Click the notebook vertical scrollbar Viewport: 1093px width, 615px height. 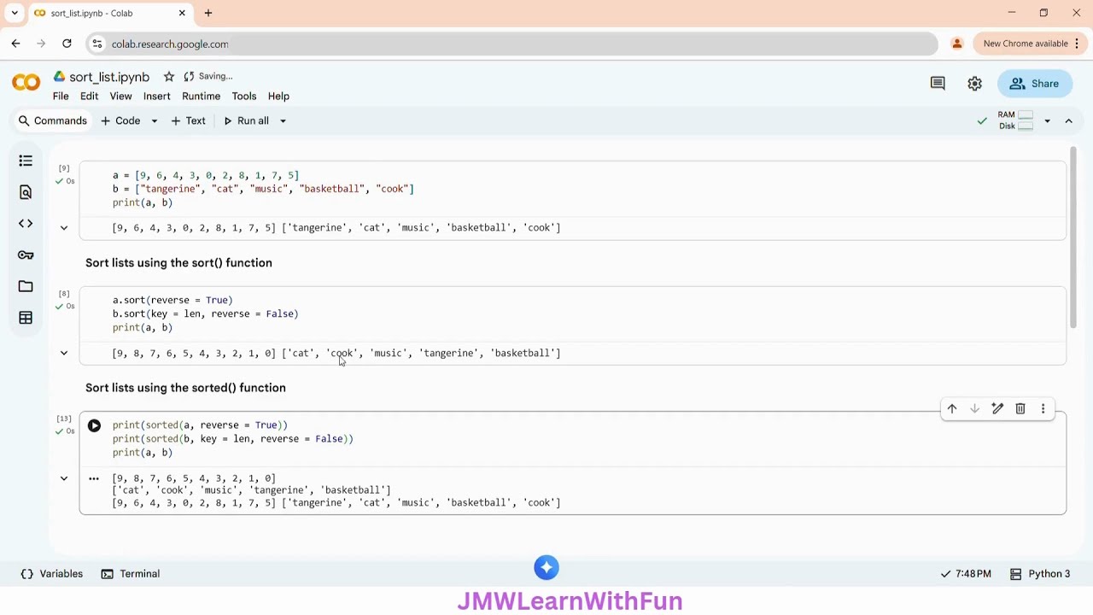click(x=1073, y=239)
